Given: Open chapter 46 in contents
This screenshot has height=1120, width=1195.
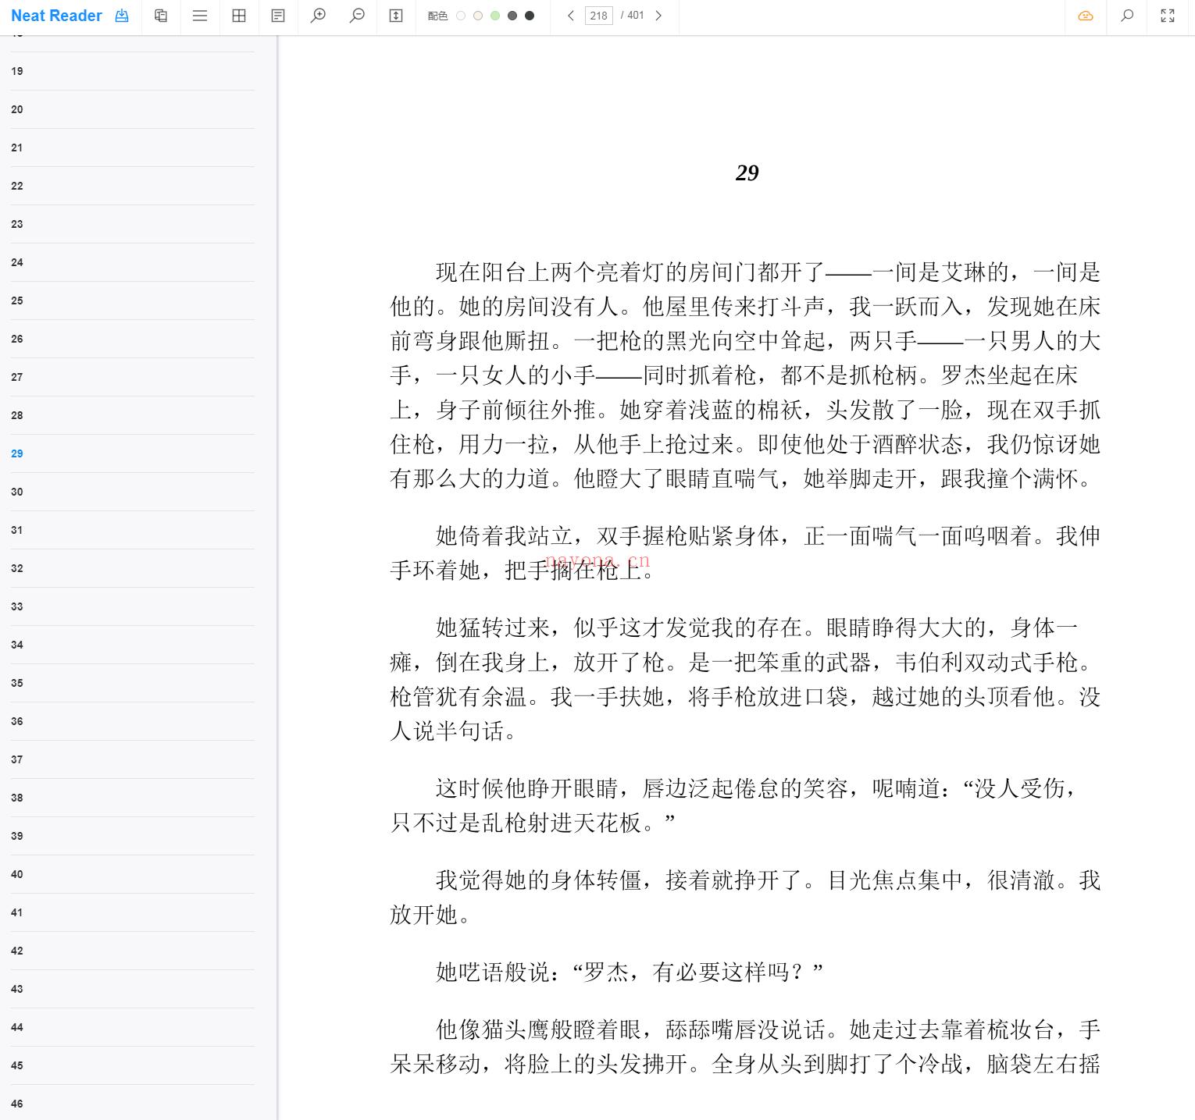Looking at the screenshot, I should coord(133,1103).
